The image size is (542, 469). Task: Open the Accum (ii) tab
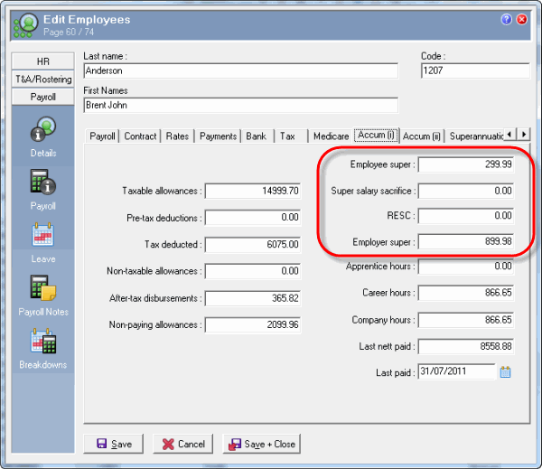(423, 136)
